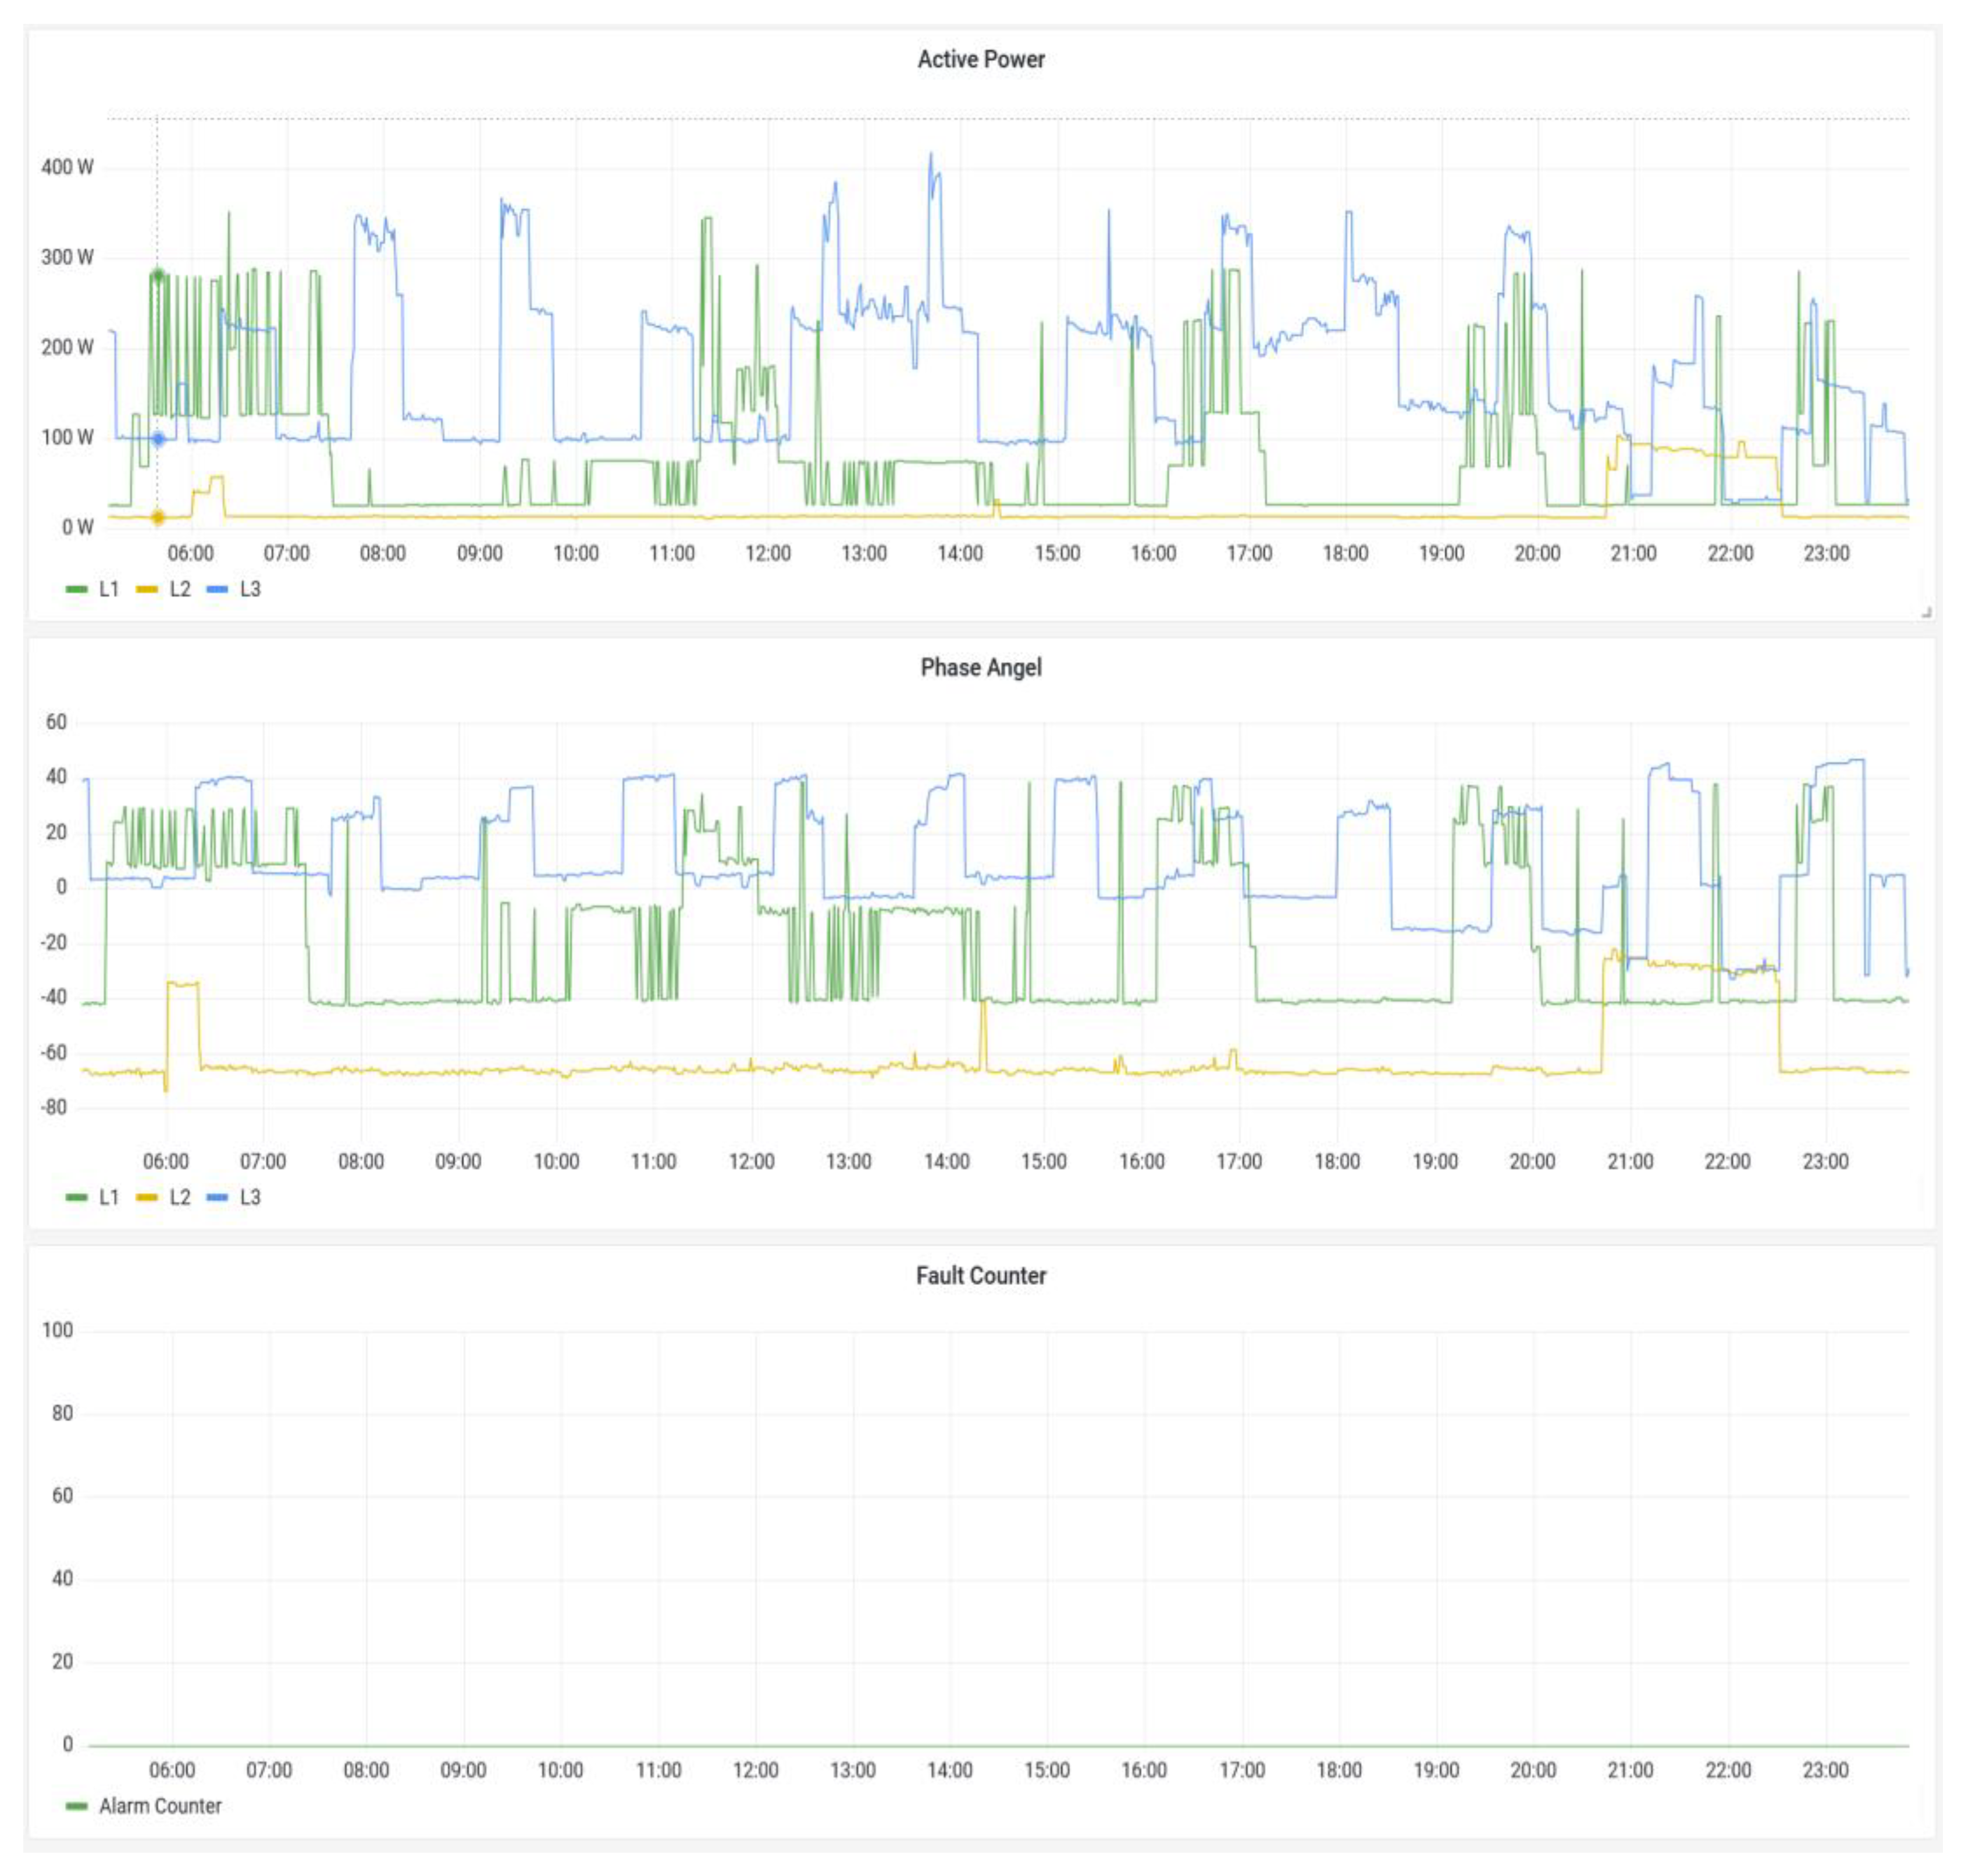Click the 60 label on Phase Angel axis
The height and width of the screenshot is (1876, 1965).
[56, 722]
